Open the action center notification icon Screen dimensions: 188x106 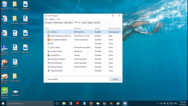pyautogui.click(x=171, y=103)
